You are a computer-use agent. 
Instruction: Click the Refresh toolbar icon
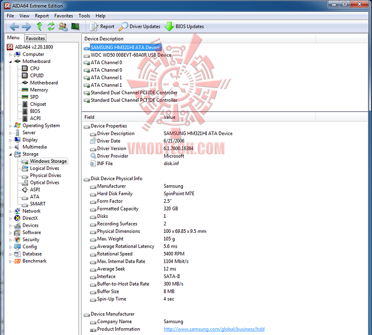(51, 26)
